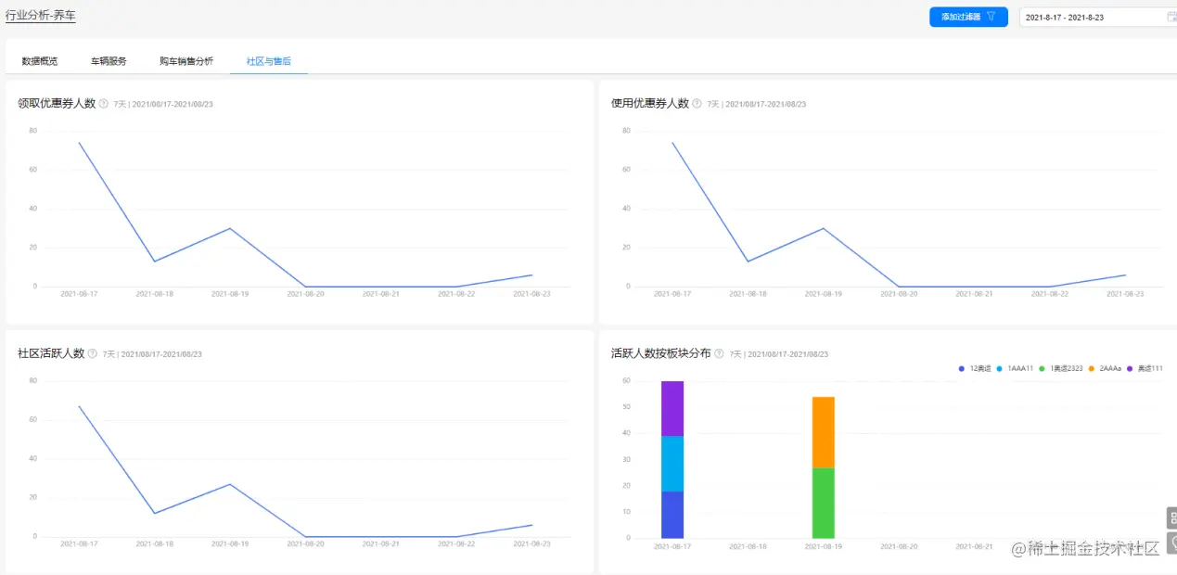1177x575 pixels.
Task: Toggle the 1AAA11 legend series
Action: [1015, 369]
